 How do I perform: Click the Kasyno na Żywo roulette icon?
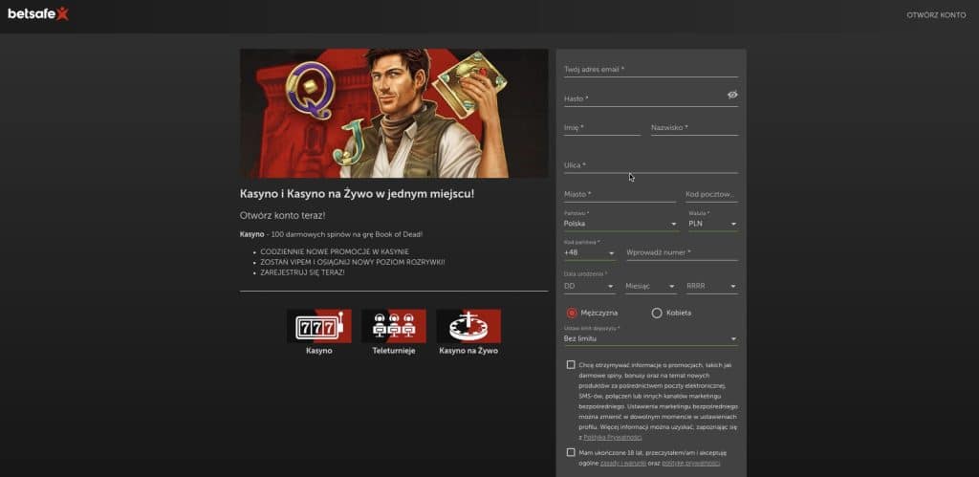(x=468, y=326)
